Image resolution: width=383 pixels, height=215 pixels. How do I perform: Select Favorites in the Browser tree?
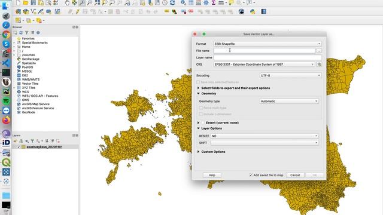click(x=28, y=38)
